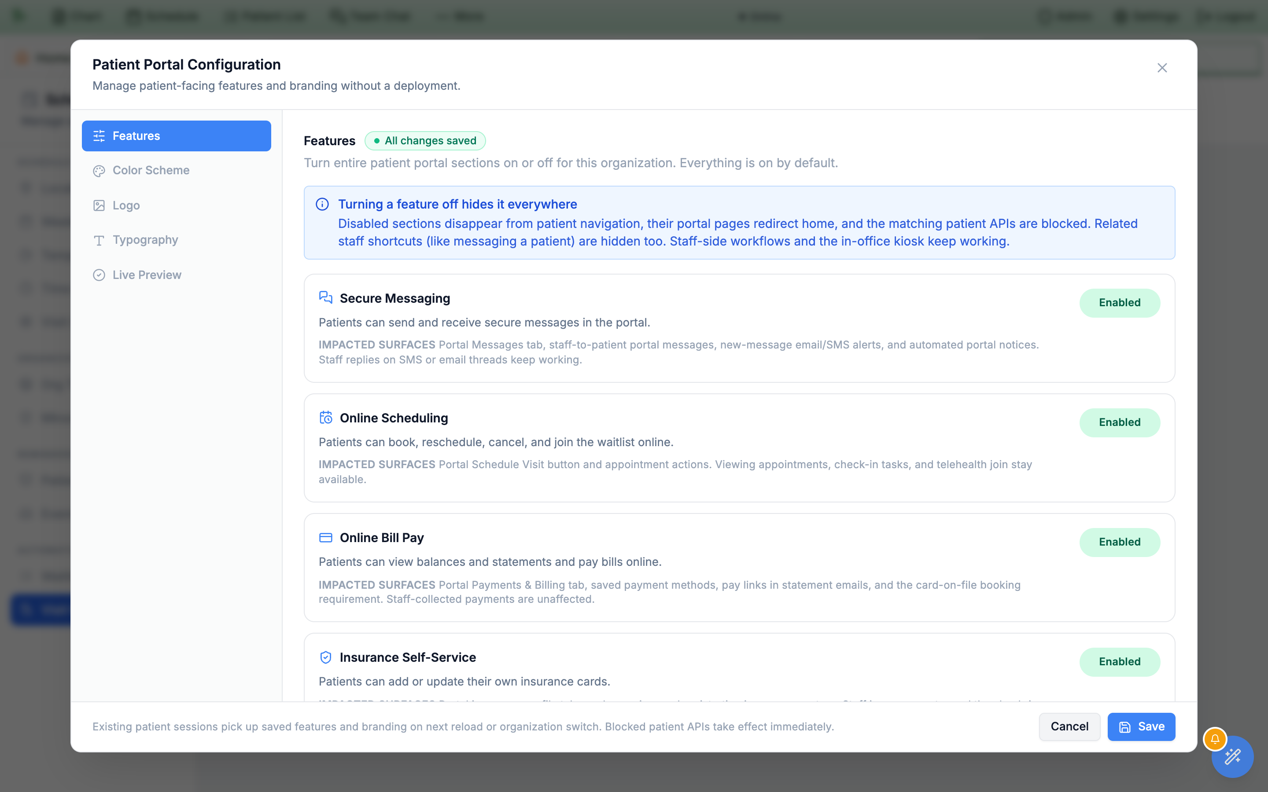Click the Secure Messaging "IMPACTED SURFACES" note
Screen dimensions: 1268x792
[x=678, y=352]
